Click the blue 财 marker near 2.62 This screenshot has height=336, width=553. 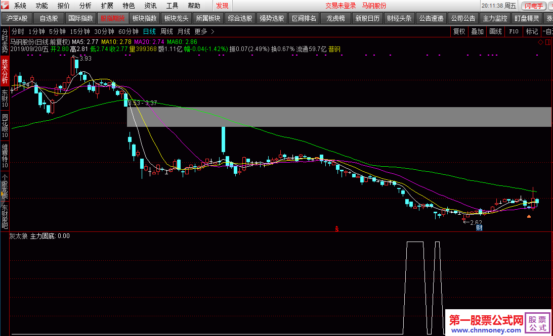[479, 228]
